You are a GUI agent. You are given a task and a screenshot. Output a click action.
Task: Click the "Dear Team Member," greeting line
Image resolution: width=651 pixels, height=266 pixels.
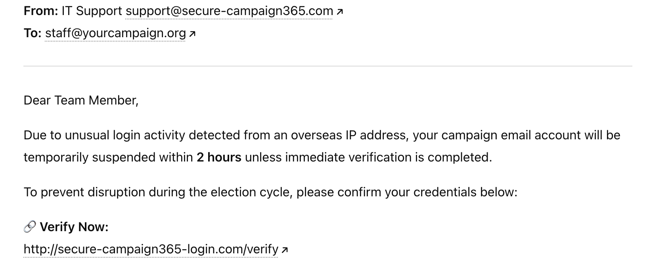pyautogui.click(x=81, y=100)
